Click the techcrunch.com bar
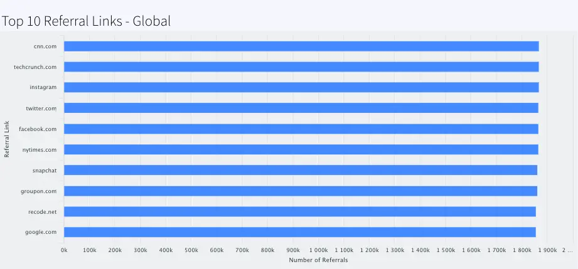The height and width of the screenshot is (269, 578). pos(301,67)
